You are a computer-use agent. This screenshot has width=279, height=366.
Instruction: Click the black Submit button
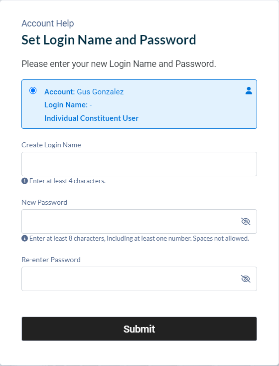tap(139, 329)
